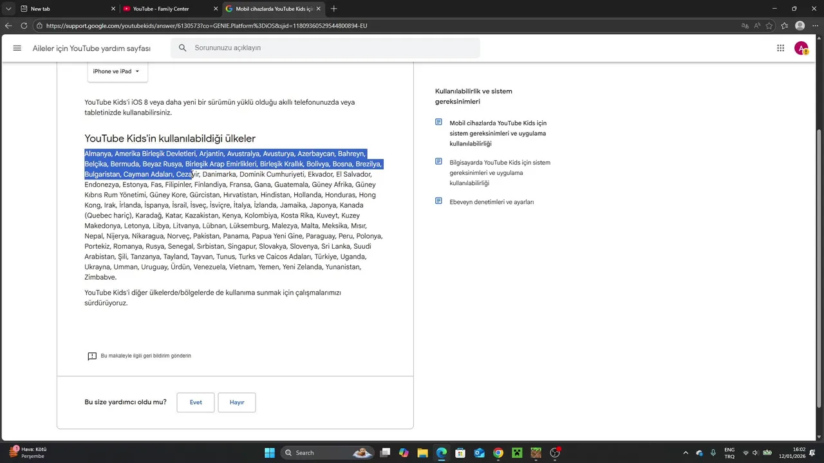The image size is (824, 463).
Task: Click the OneDrive cloud tray icon
Action: pos(700,453)
